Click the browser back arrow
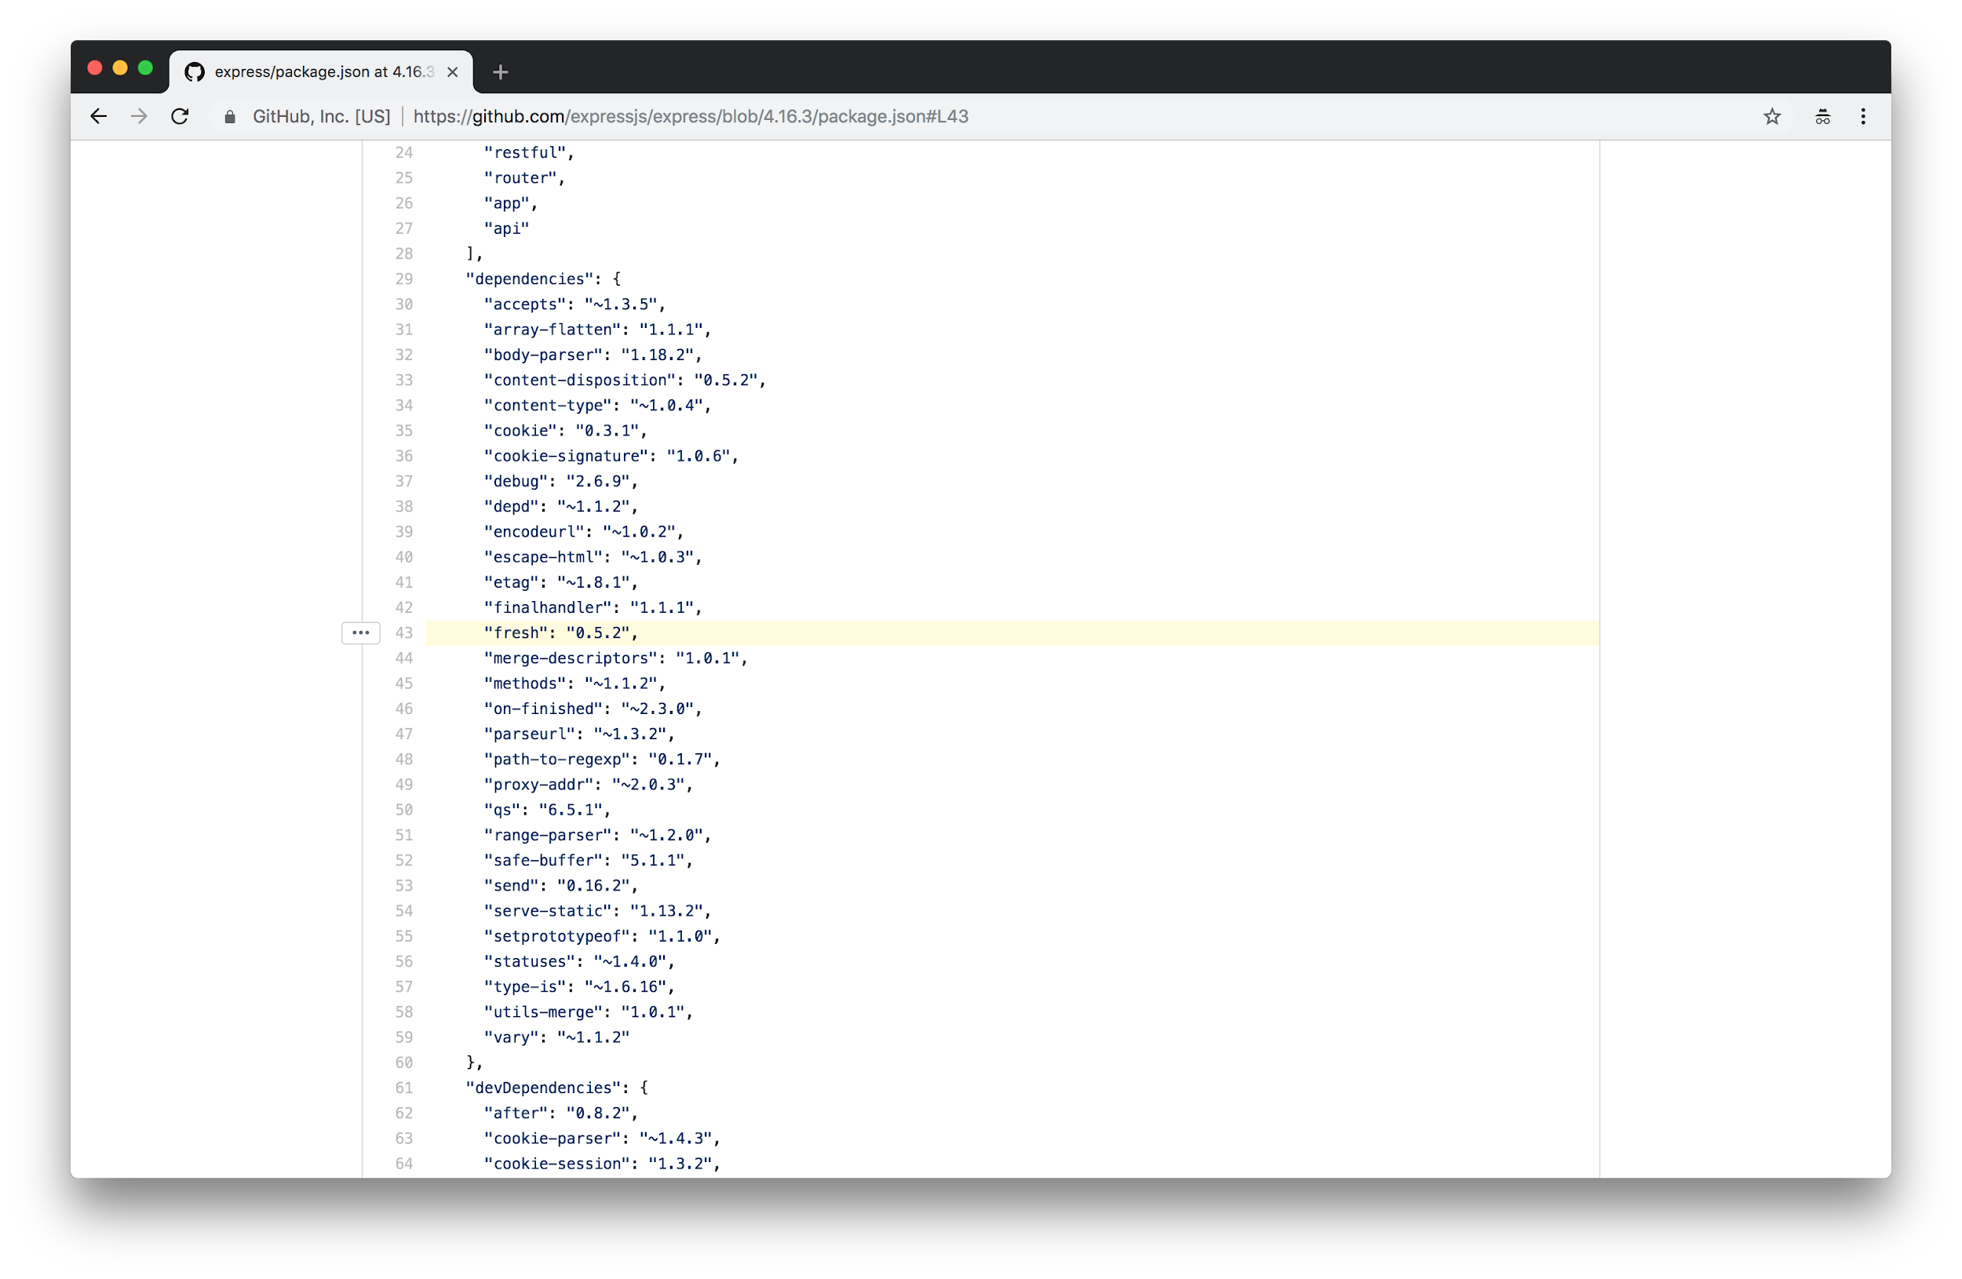Image resolution: width=1962 pixels, height=1279 pixels. pyautogui.click(x=99, y=116)
